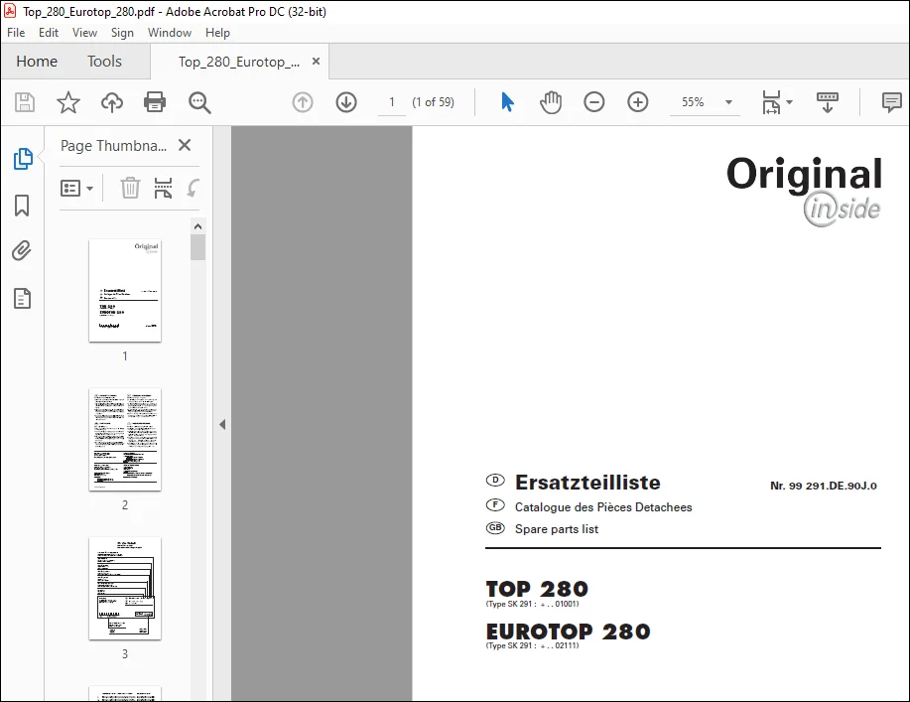Close the Page Thumbnails panel
Viewport: 910px width, 702px height.
coord(185,145)
